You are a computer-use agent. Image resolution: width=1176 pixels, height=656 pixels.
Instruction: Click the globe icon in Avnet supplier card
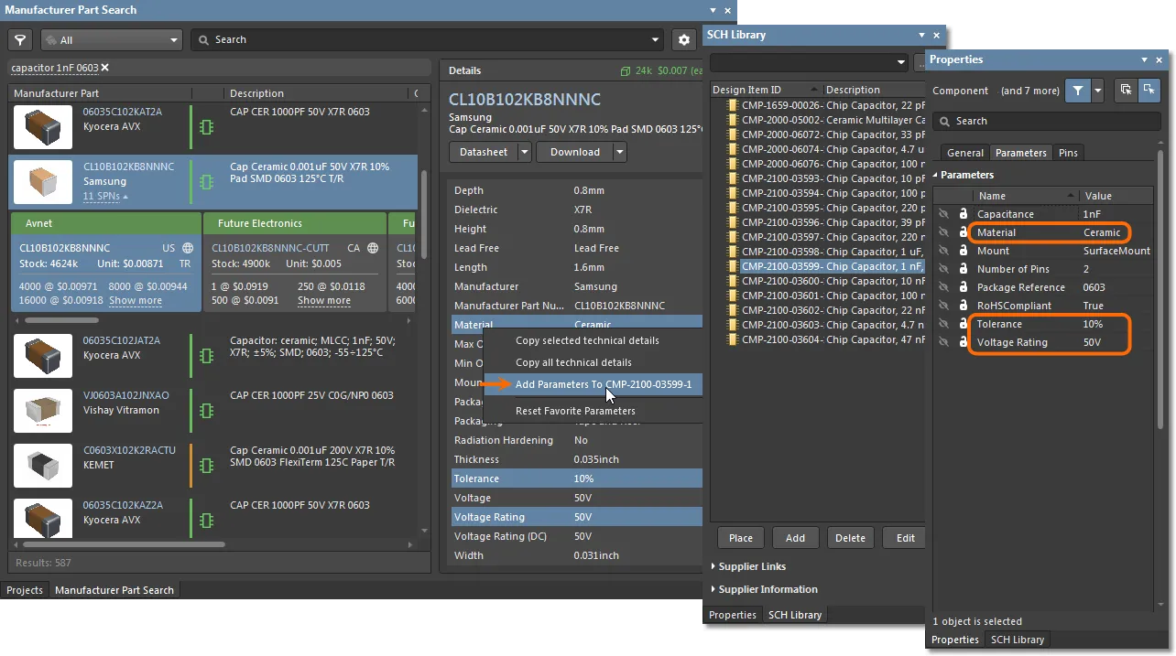pyautogui.click(x=188, y=248)
